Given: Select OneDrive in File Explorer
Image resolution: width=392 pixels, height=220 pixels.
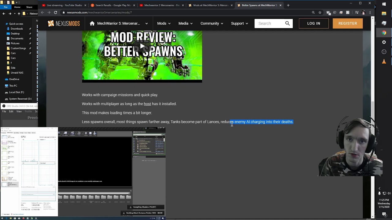Looking at the screenshot, I should point(14,79).
